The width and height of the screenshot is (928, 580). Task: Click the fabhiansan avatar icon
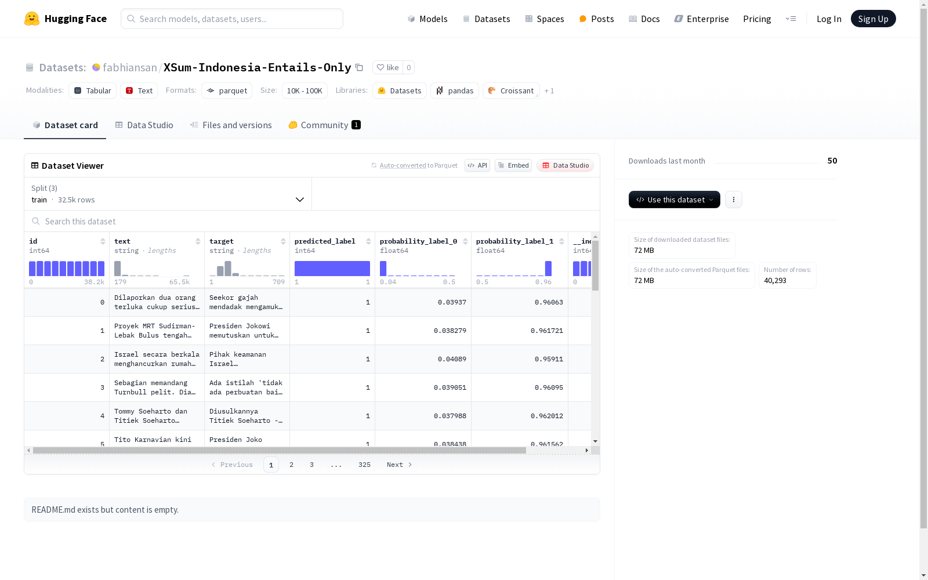[96, 67]
